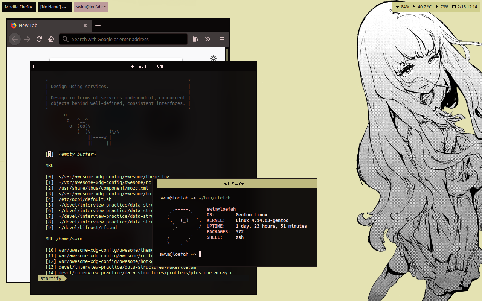
Task: Select startify entry [10] under MRU /home/swim
Action: (98, 250)
